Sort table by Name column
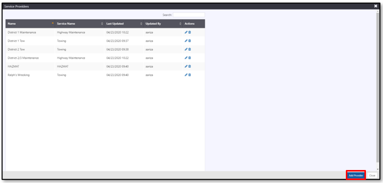The width and height of the screenshot is (383, 183). pyautogui.click(x=31, y=23)
